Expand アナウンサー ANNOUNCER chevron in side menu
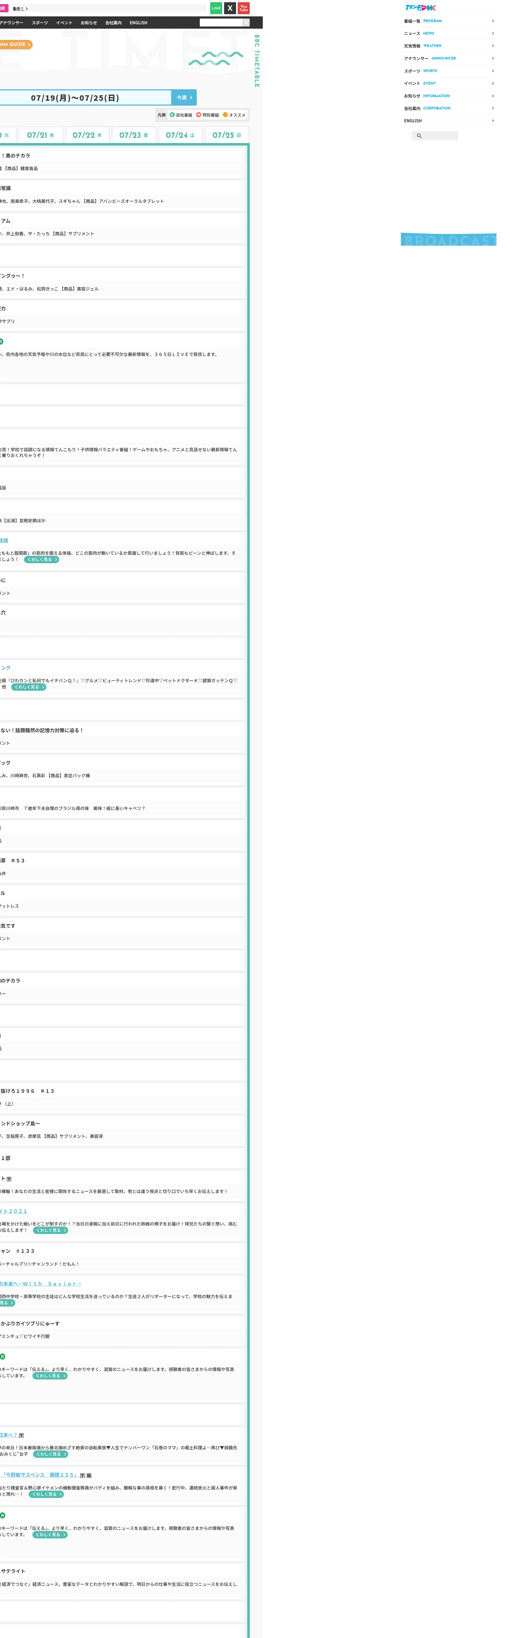524x1638 pixels. click(x=493, y=58)
